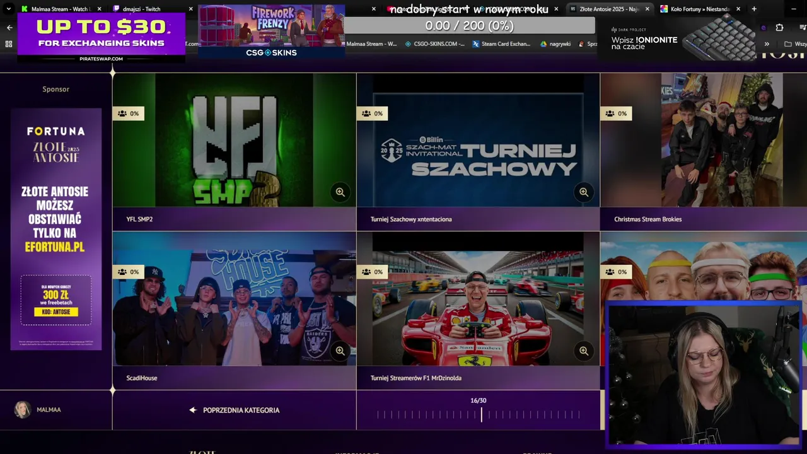Click the PirateSwap up to $30 banner
This screenshot has width=807, height=454.
coord(102,38)
